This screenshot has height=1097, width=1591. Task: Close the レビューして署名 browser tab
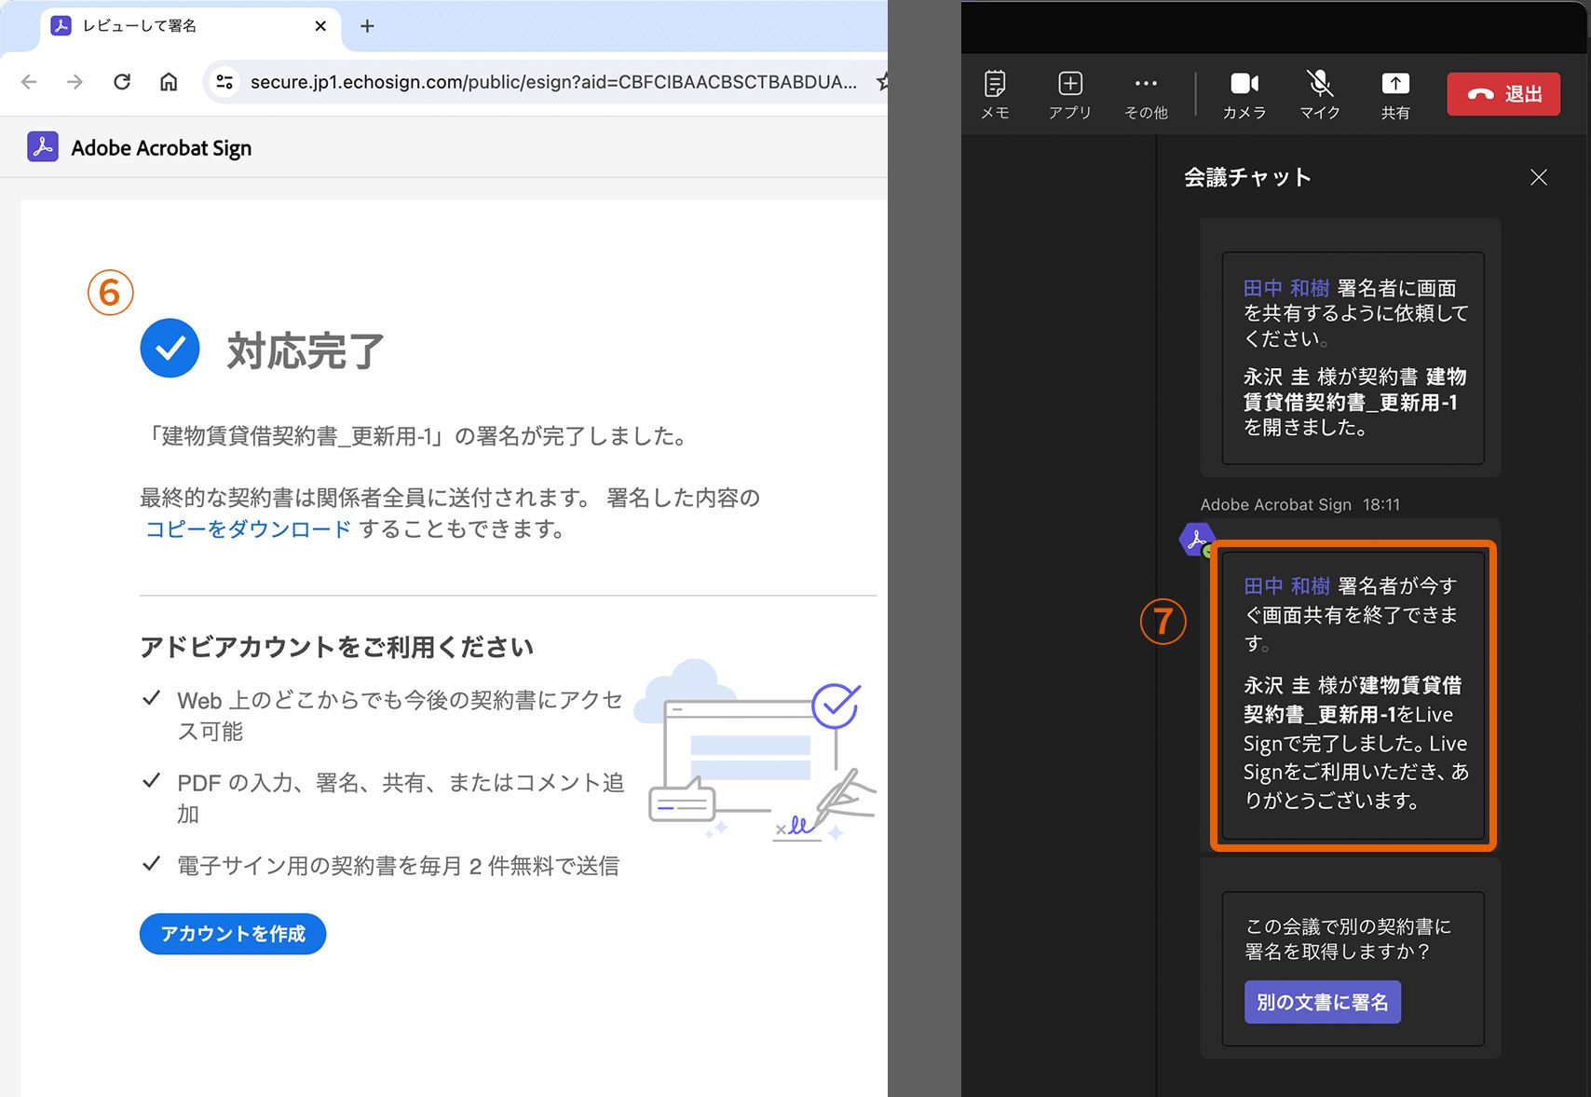coord(320,26)
